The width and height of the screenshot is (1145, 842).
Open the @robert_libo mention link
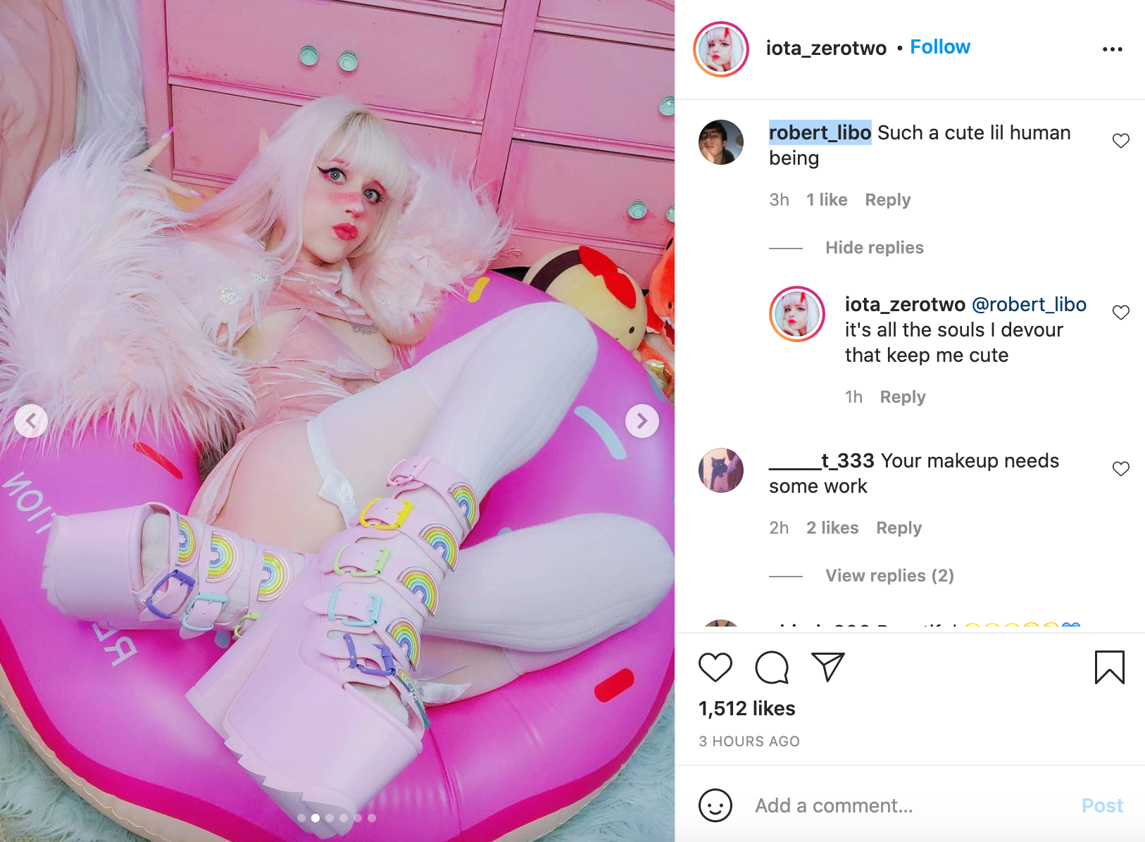(x=1029, y=304)
